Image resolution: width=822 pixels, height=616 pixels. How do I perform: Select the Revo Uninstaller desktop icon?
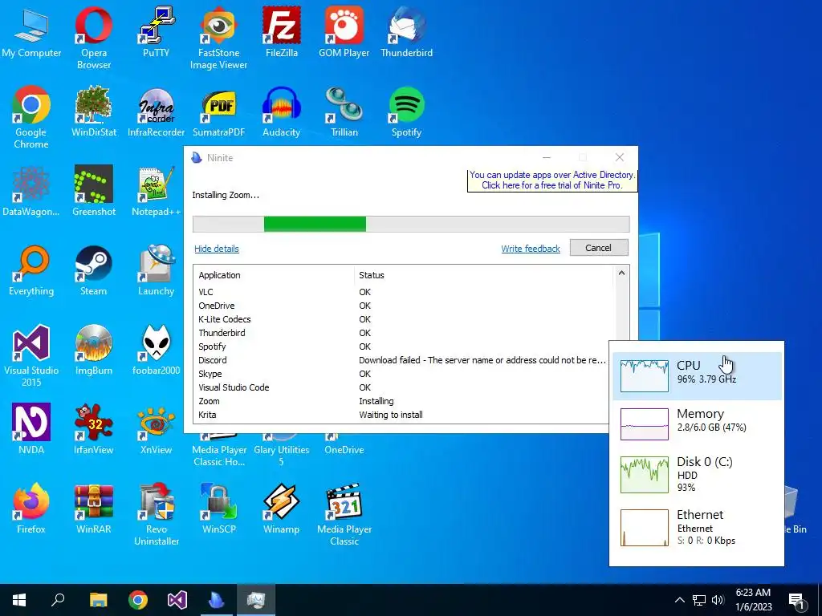[x=157, y=514]
